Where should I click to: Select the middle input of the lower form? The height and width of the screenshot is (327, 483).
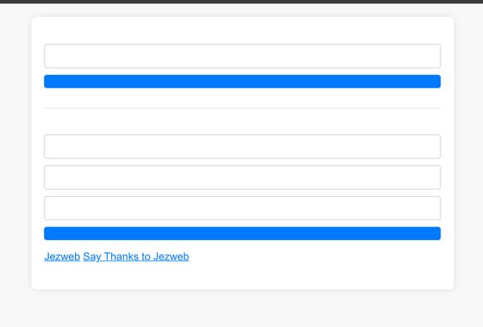click(x=242, y=178)
